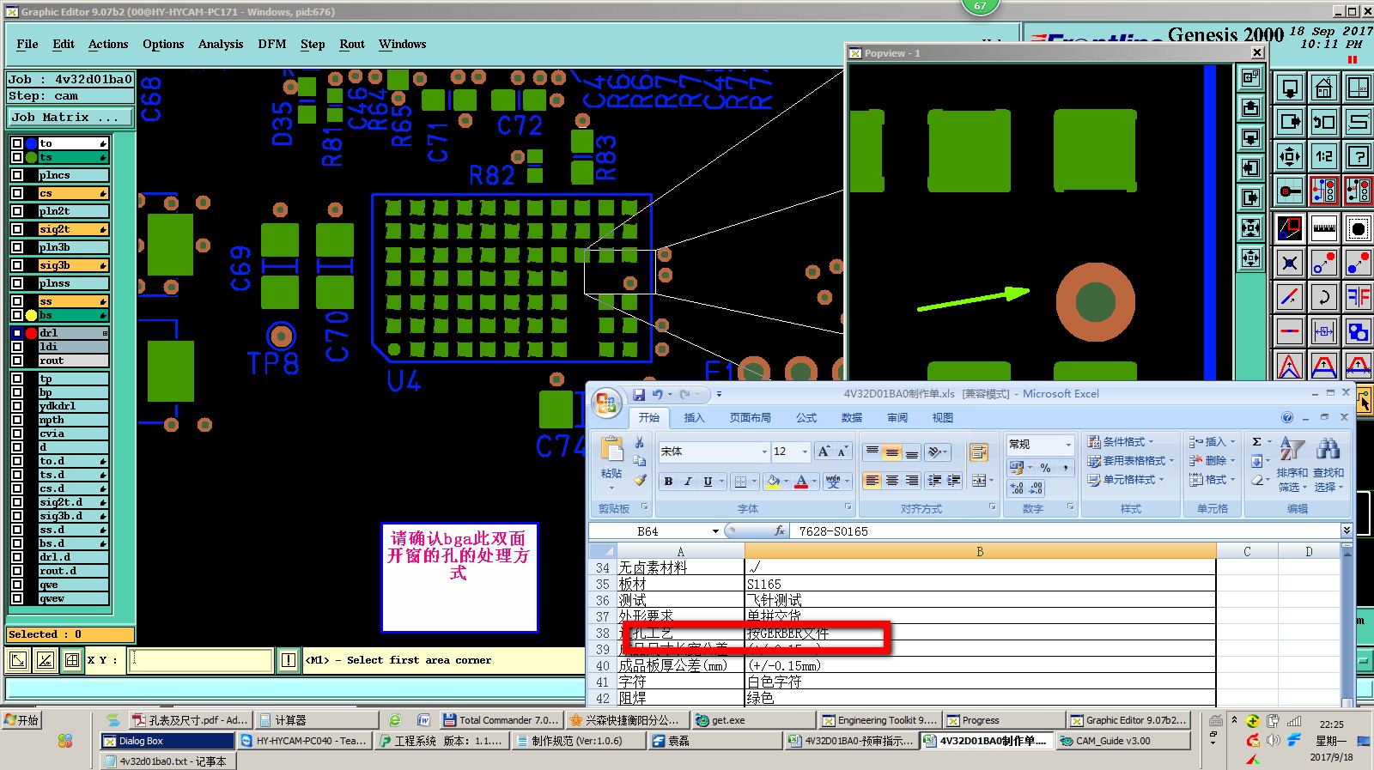Expand the Excel formula bar
This screenshot has height=770, width=1374.
[x=1347, y=531]
